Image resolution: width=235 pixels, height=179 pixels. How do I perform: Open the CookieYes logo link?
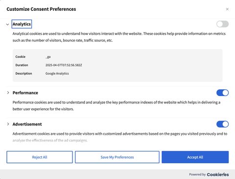point(218,175)
